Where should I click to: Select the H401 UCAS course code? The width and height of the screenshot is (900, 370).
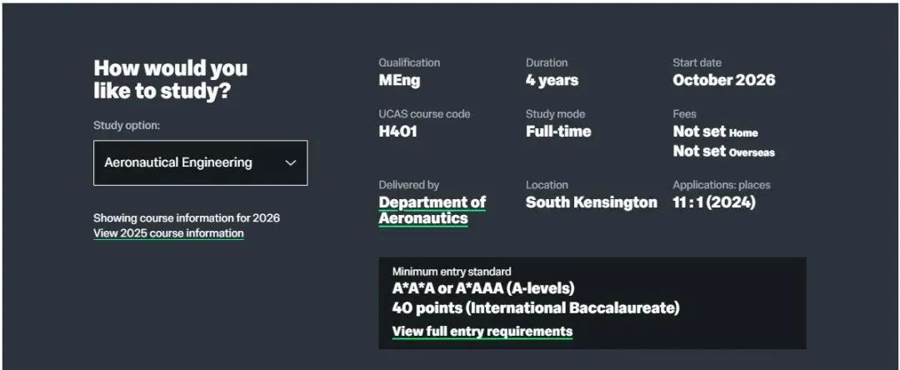[x=397, y=132]
